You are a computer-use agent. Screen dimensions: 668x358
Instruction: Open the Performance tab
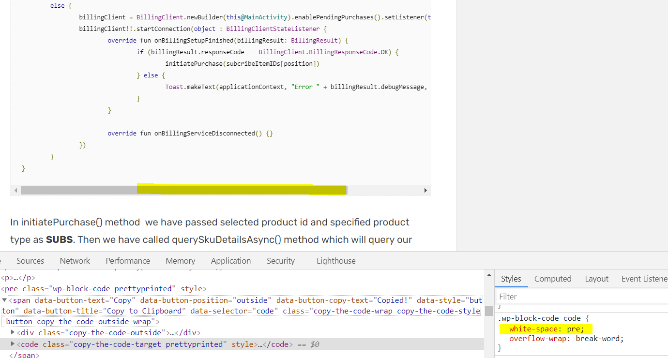pyautogui.click(x=128, y=261)
